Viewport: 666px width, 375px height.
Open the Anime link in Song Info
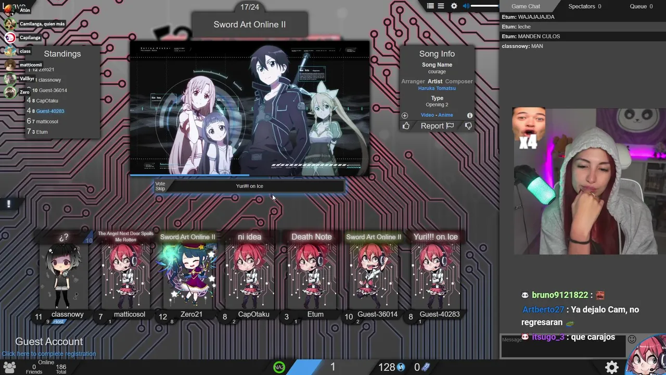(x=445, y=115)
